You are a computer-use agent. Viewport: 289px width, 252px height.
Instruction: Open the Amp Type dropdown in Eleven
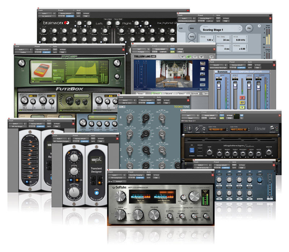[217, 130]
